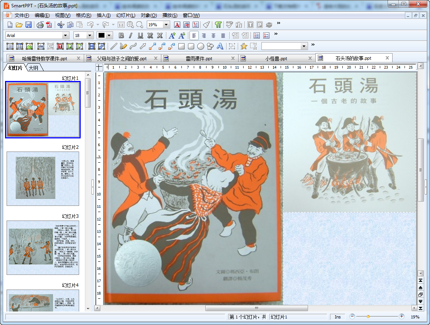Select slide thumbnail 幻灯片2

point(43,178)
